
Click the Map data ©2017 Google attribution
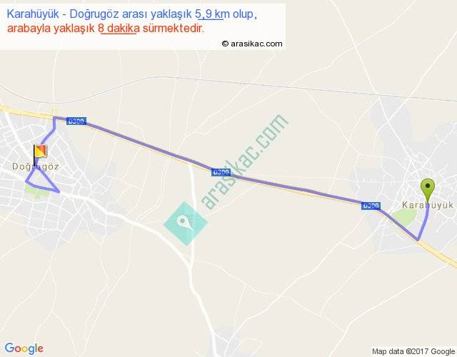413,351
